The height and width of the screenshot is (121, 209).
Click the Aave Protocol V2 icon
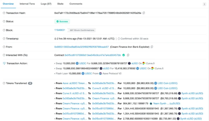tap(101, 73)
